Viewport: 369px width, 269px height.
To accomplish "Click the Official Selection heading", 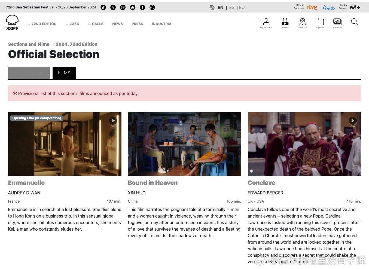I will point(54,54).
